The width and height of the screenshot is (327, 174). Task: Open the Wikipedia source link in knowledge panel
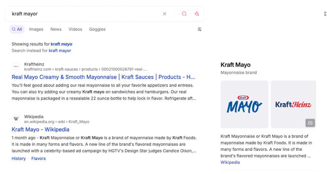click(230, 162)
